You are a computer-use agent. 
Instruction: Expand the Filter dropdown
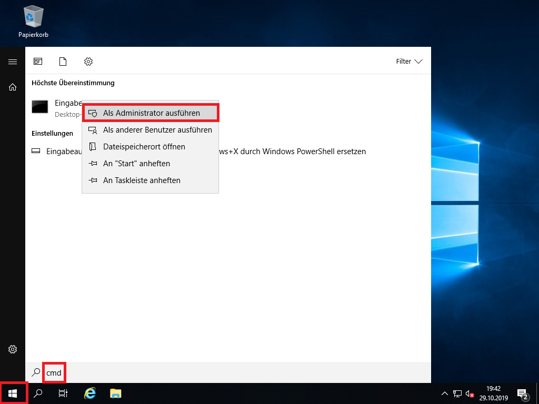pyautogui.click(x=409, y=62)
